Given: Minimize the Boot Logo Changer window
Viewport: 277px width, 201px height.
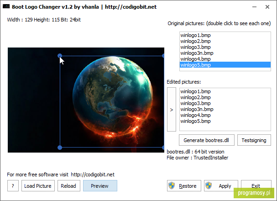Looking at the screenshot, I should [254, 7].
